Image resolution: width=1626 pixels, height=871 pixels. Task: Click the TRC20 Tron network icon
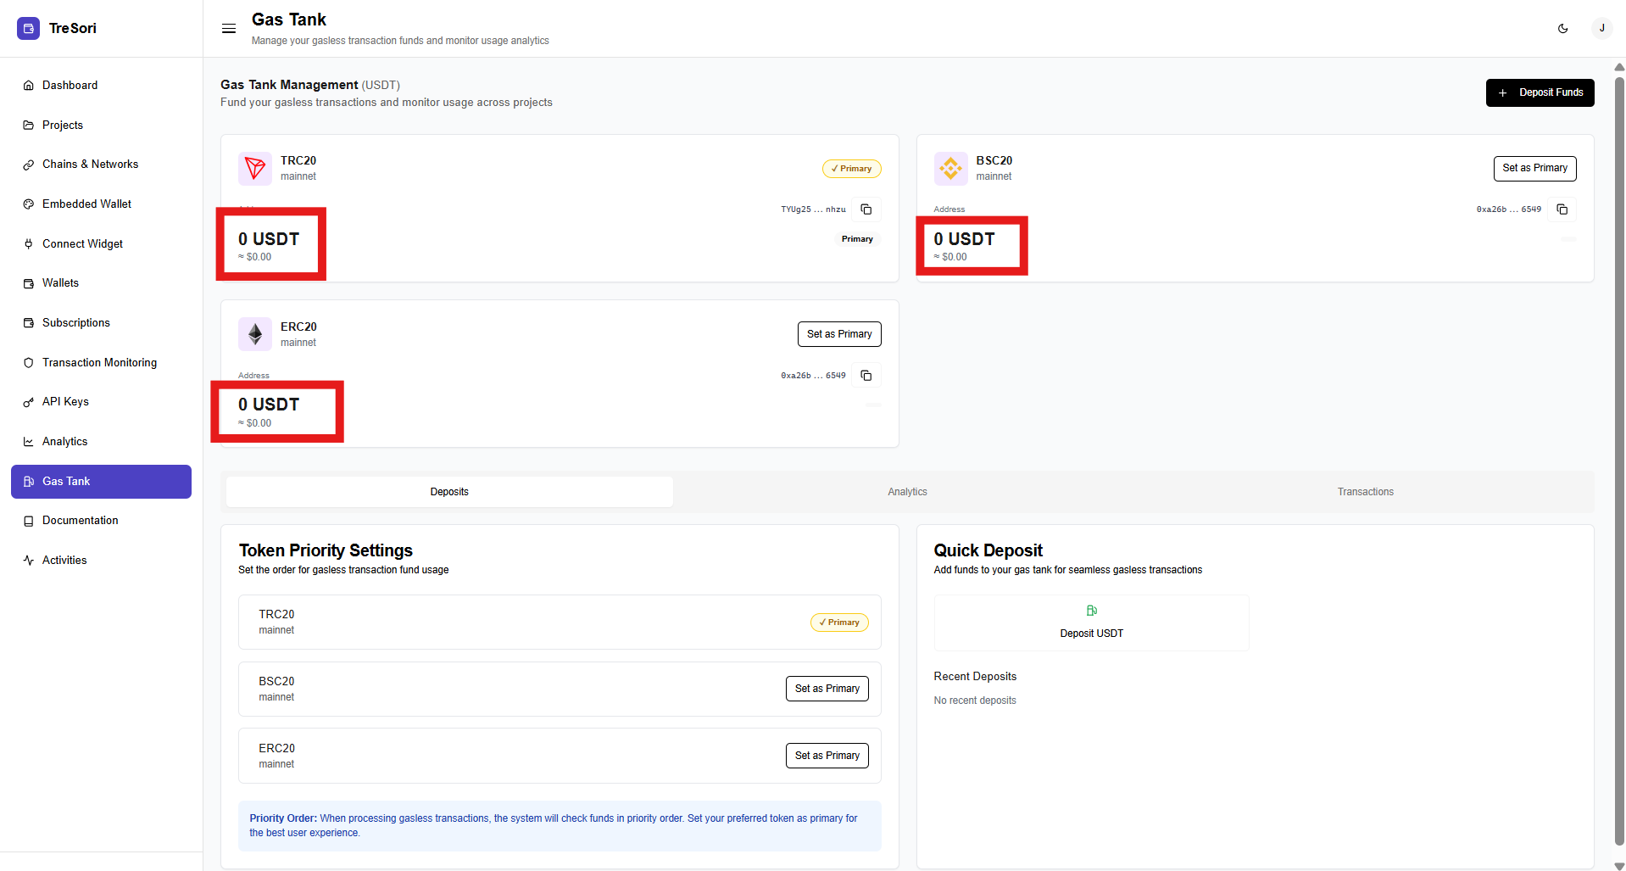[255, 168]
